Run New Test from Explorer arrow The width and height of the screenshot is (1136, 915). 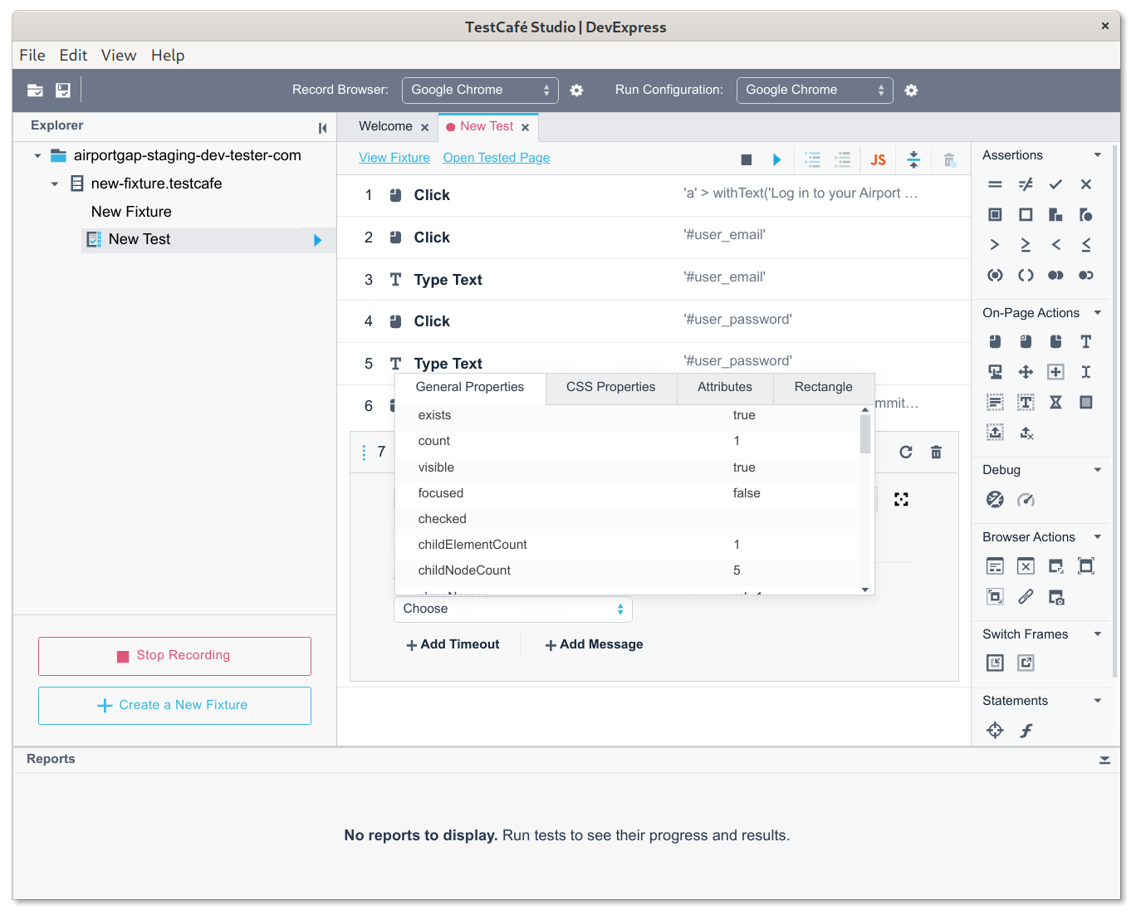click(x=317, y=240)
